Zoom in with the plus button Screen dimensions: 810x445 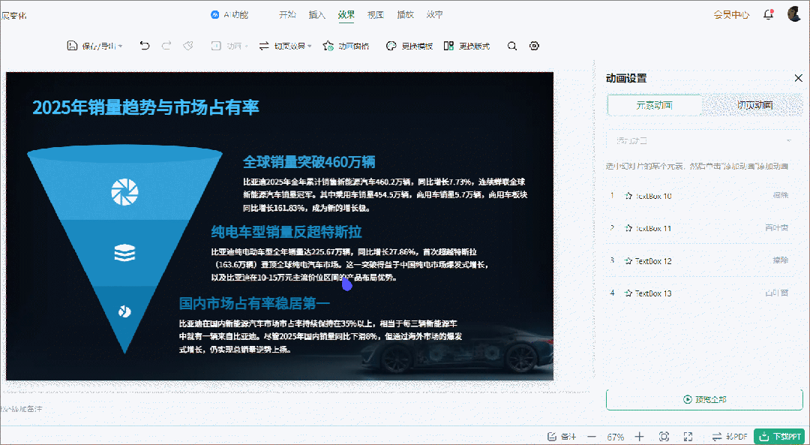point(640,437)
